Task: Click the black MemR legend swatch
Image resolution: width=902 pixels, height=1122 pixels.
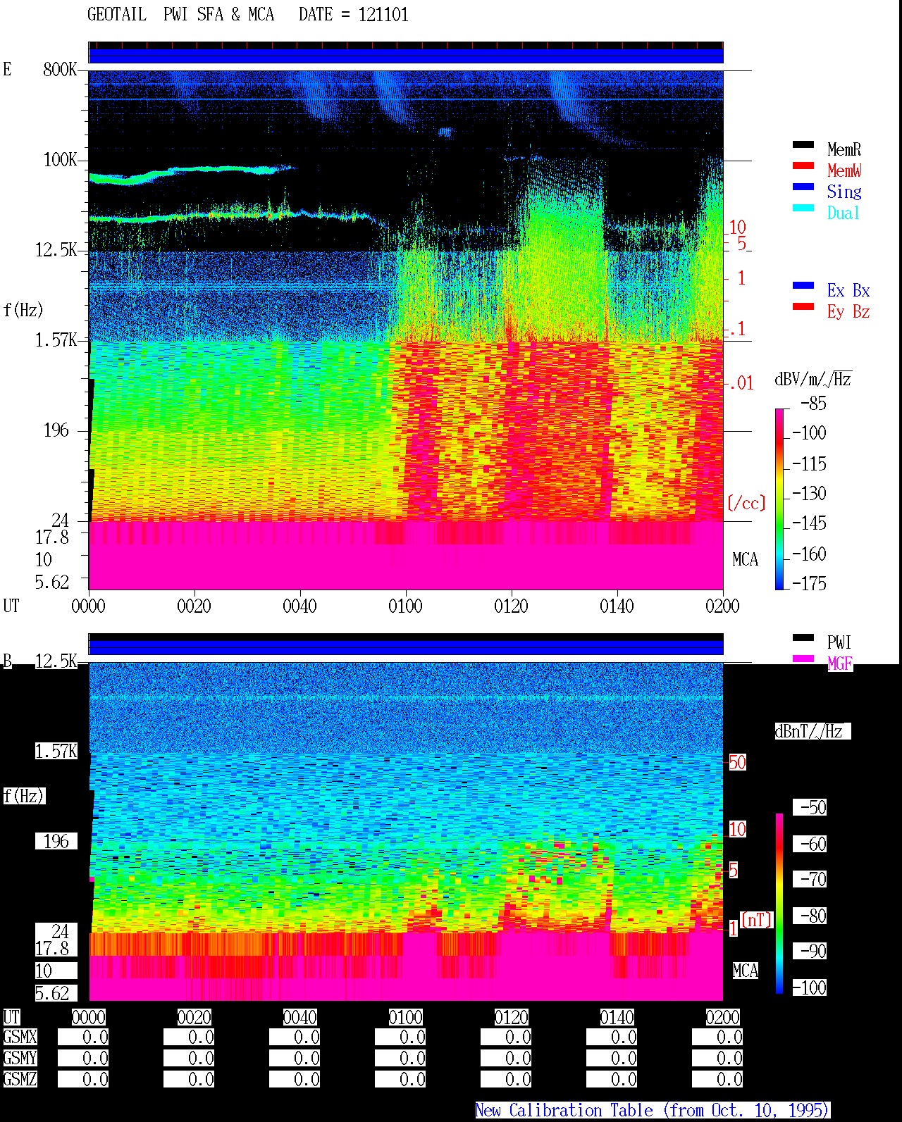Action: coord(803,145)
